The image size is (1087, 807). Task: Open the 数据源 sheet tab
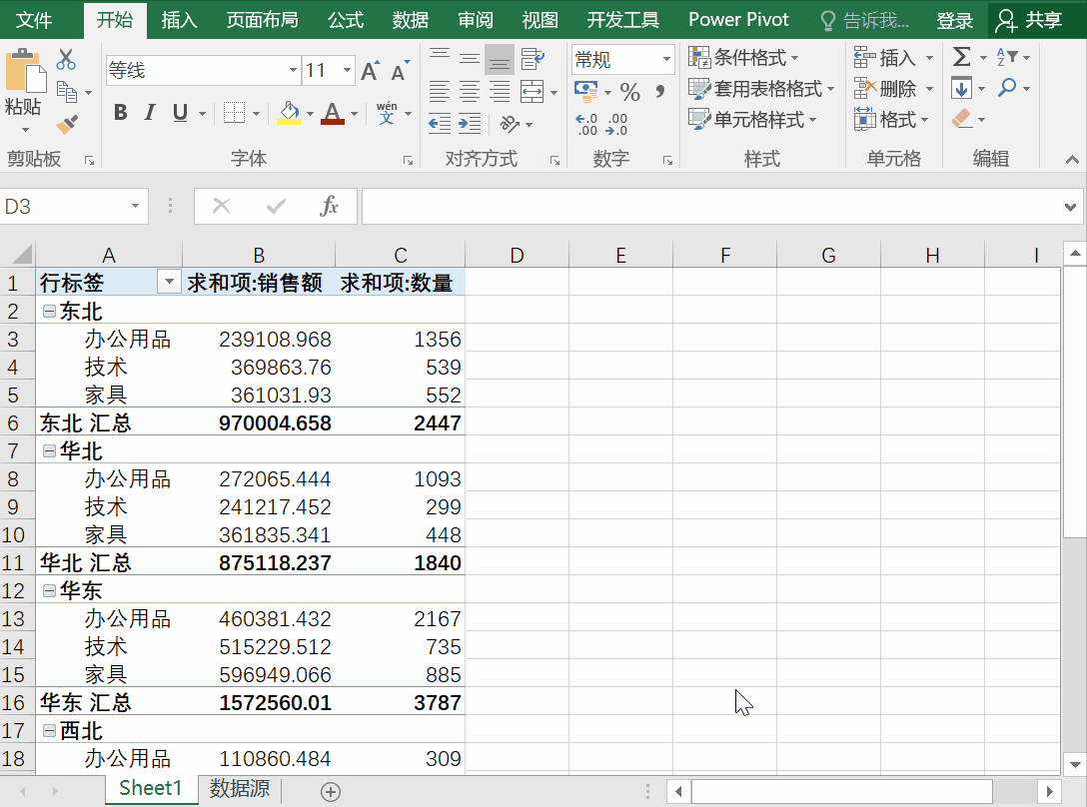pyautogui.click(x=240, y=789)
